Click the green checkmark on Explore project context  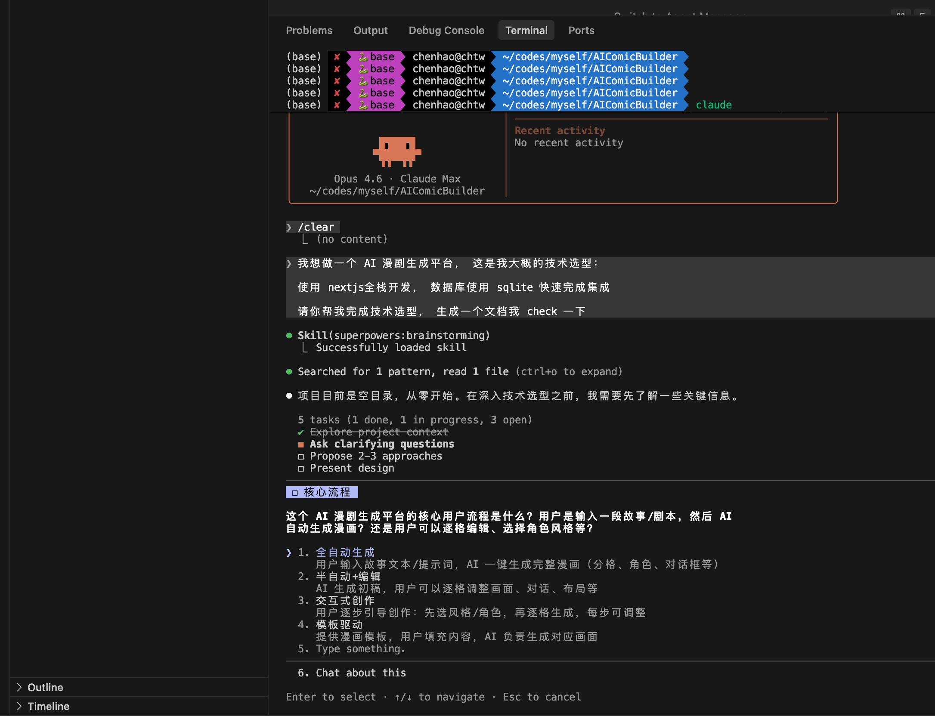tap(301, 432)
